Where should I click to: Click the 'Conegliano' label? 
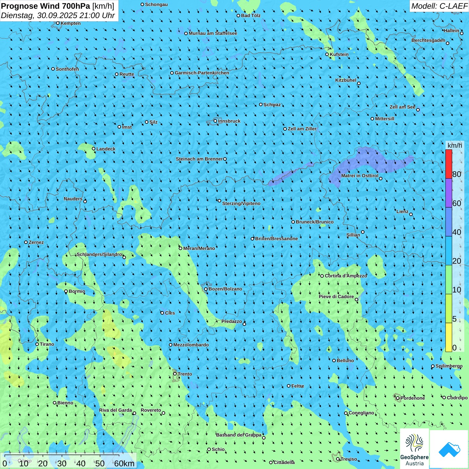(361, 413)
